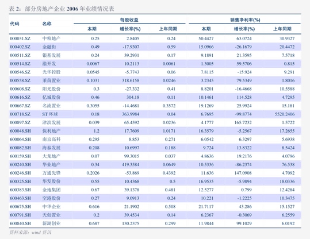
Task: Click stock code 000514.SZ
Action: click(20, 64)
